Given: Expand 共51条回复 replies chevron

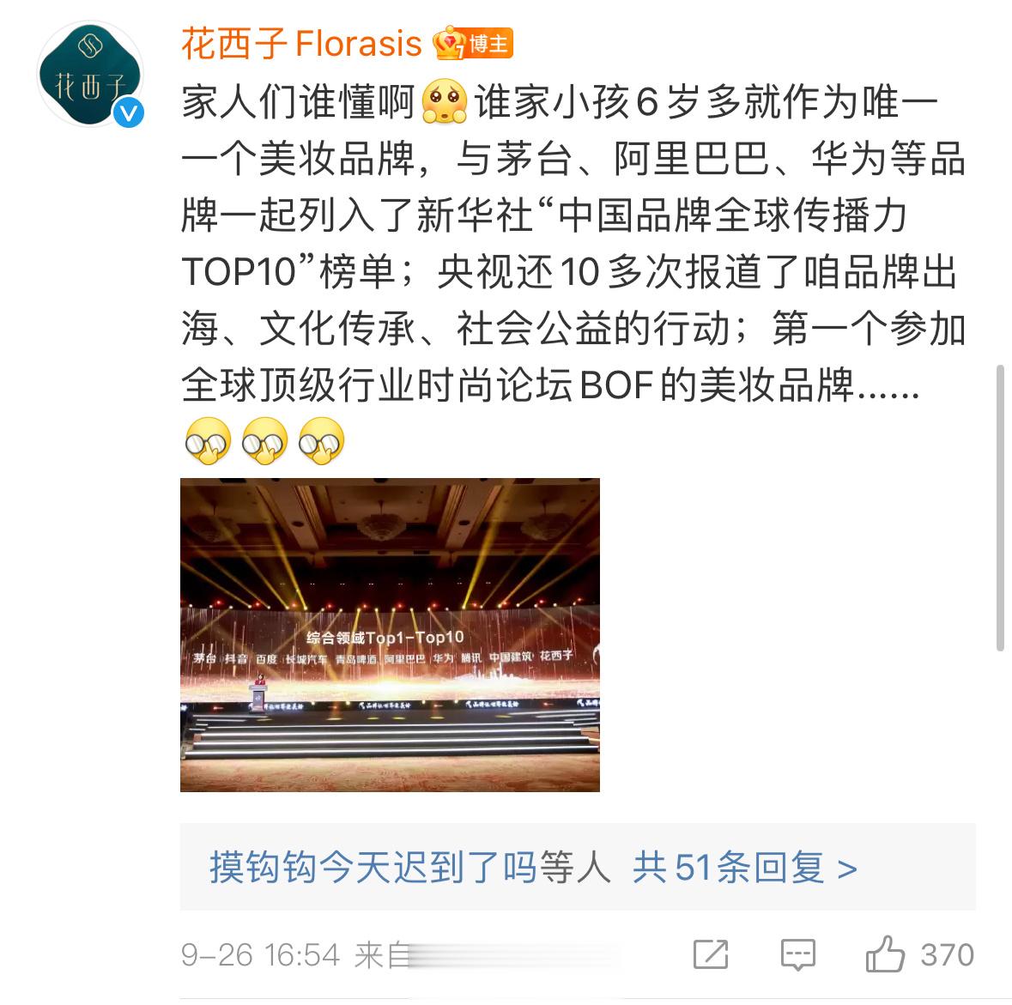Looking at the screenshot, I should tap(745, 867).
